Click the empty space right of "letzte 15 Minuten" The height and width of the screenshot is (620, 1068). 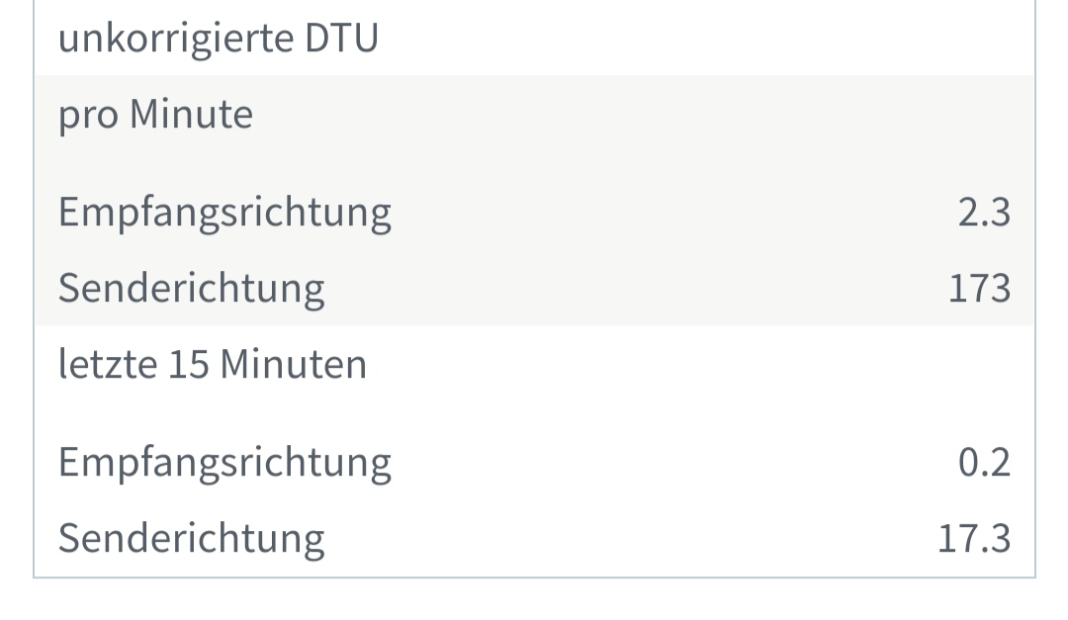692,364
